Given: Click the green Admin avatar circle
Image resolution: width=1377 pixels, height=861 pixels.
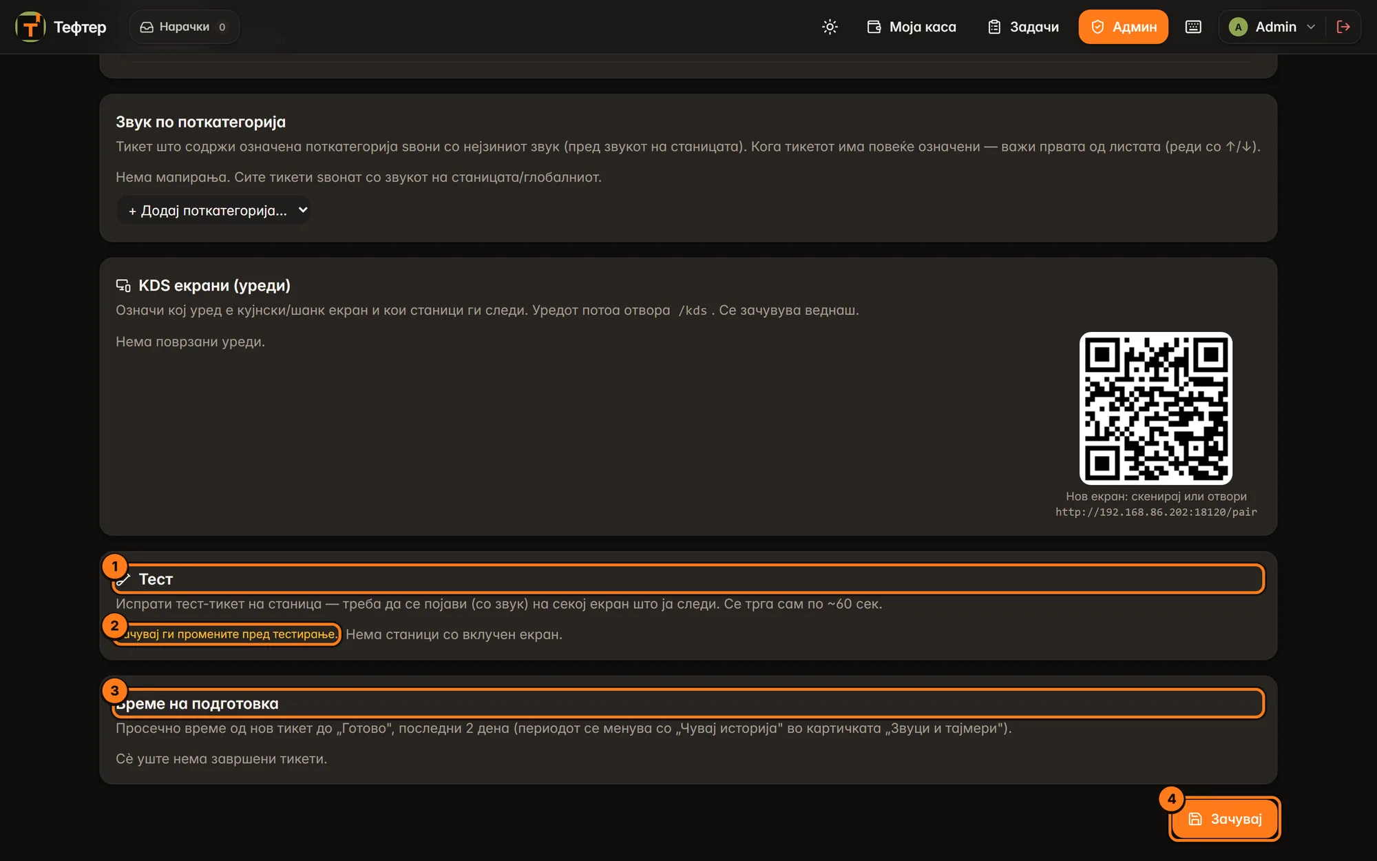Looking at the screenshot, I should point(1238,27).
